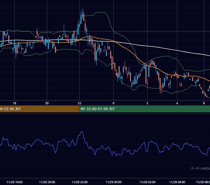Click the 11/29 04:00 date label
Viewport: 210px width, 185px height.
tap(177, 182)
